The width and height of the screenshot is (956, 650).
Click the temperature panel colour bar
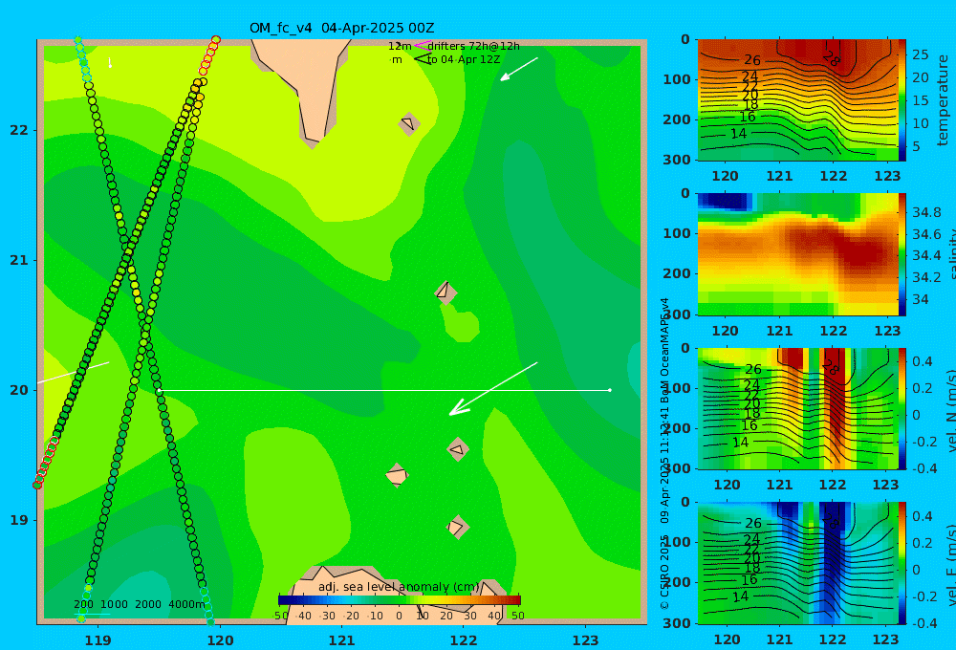point(902,100)
